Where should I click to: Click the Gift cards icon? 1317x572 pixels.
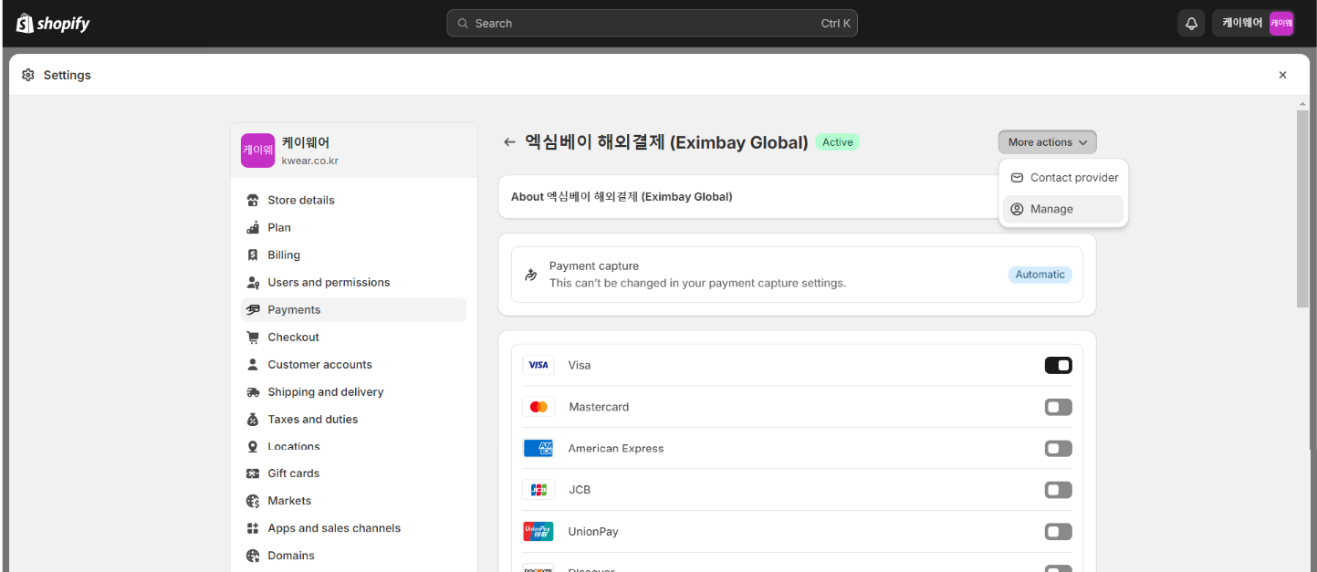pyautogui.click(x=253, y=473)
